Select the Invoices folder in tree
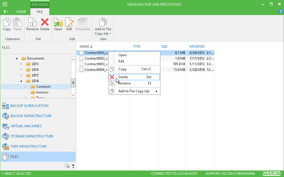The width and height of the screenshot is (284, 177). [x=42, y=92]
